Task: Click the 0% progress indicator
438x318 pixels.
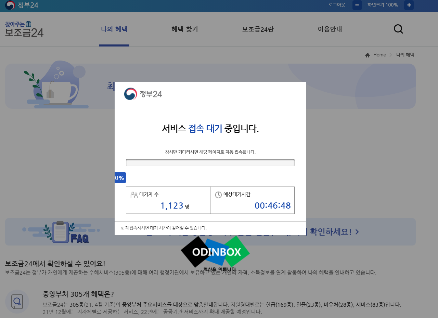Action: pos(120,178)
